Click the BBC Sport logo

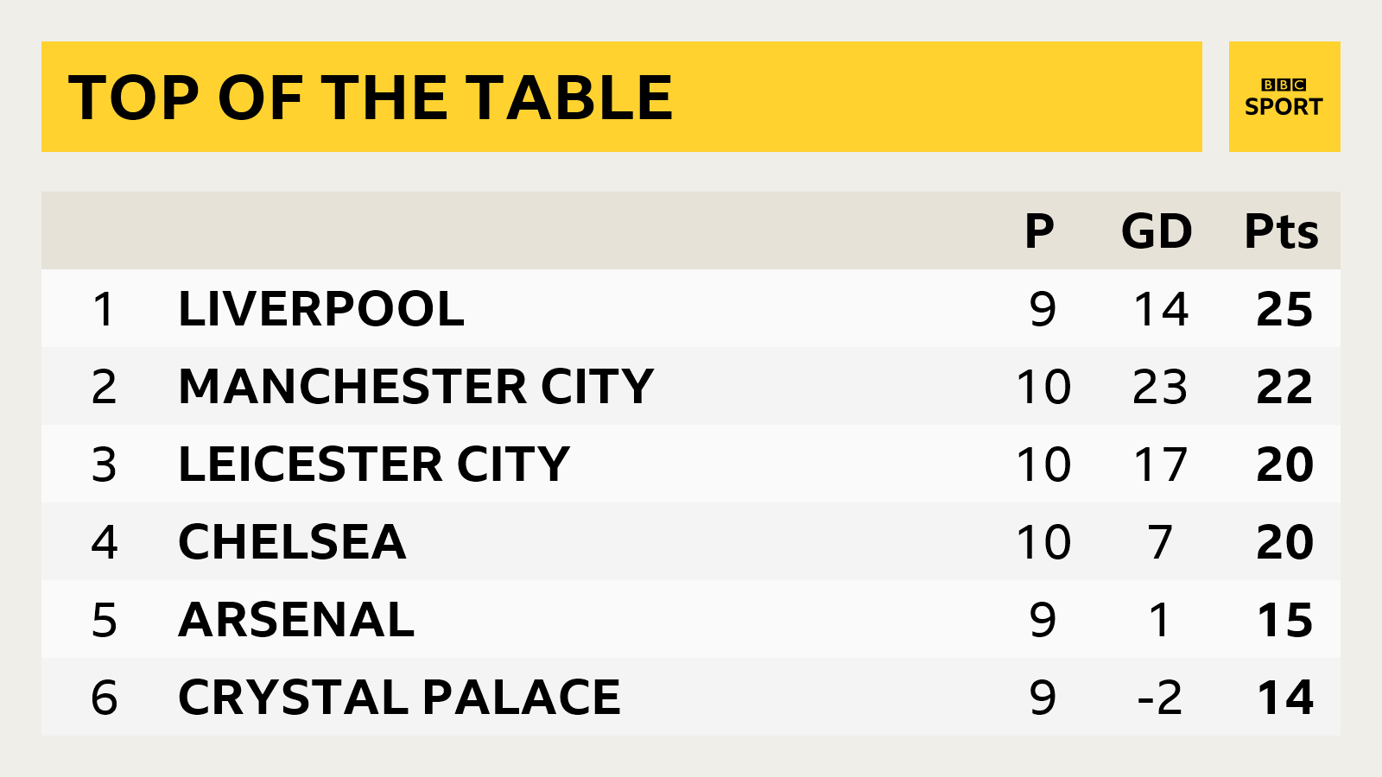[x=1284, y=97]
